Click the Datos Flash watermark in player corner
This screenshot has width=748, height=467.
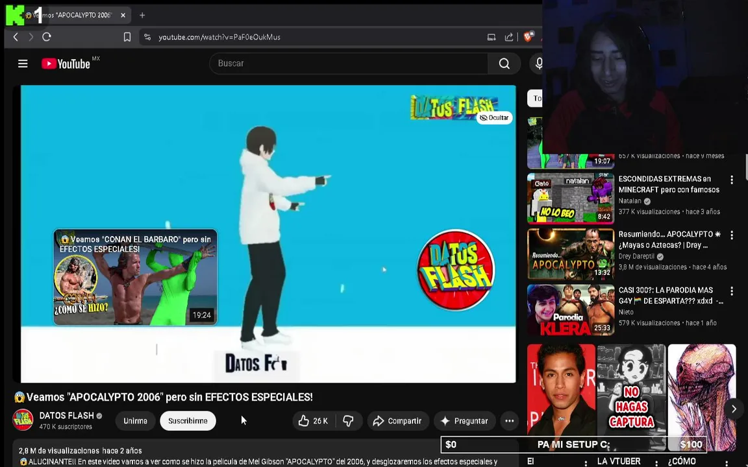[454, 108]
